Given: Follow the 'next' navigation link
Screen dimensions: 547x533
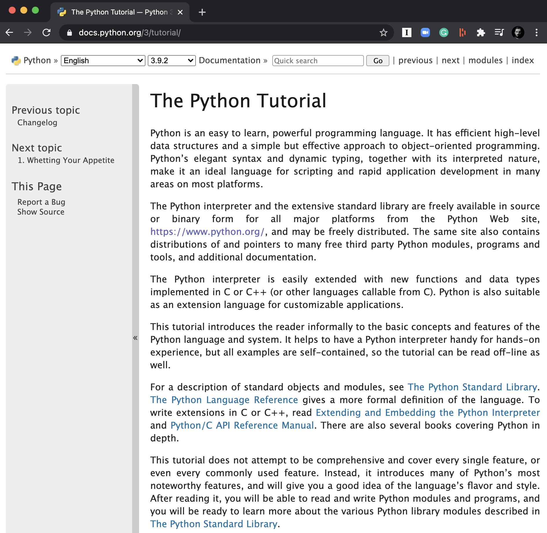Looking at the screenshot, I should pyautogui.click(x=451, y=60).
